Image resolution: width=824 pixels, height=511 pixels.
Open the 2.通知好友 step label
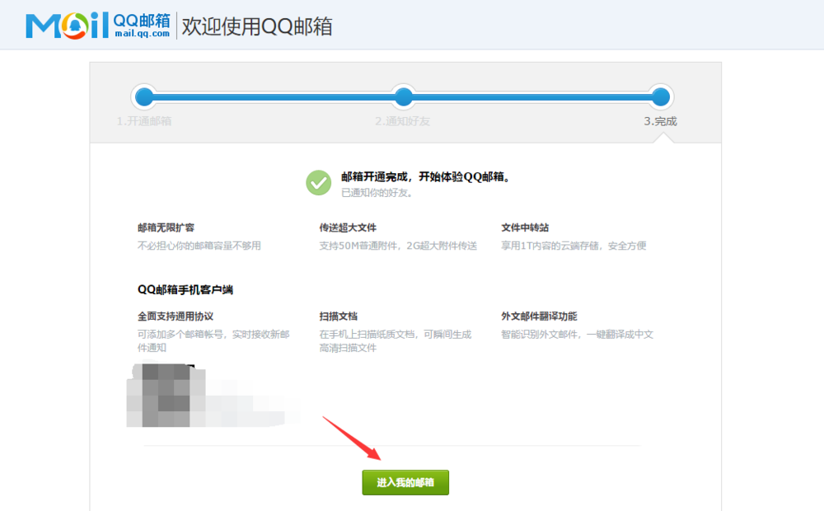pyautogui.click(x=403, y=120)
